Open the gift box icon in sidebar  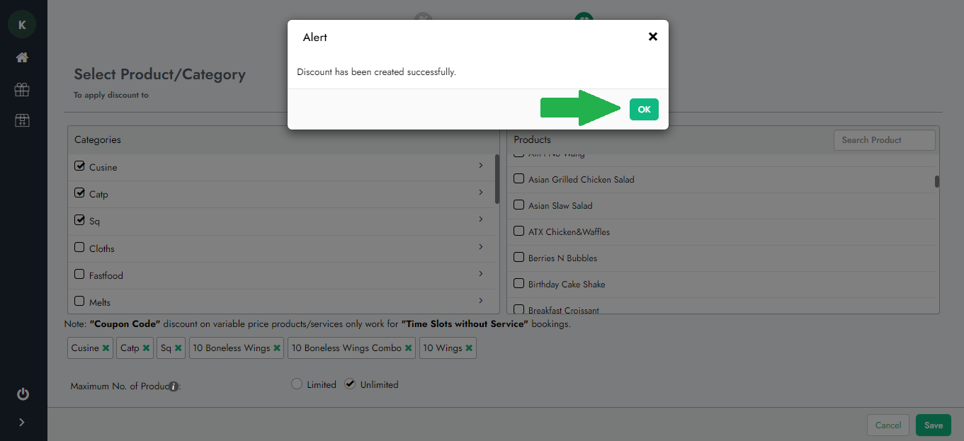coord(22,89)
